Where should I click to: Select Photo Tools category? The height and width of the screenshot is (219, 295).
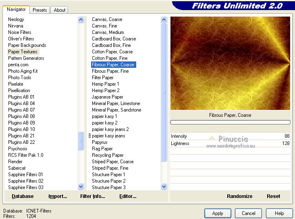point(20,78)
